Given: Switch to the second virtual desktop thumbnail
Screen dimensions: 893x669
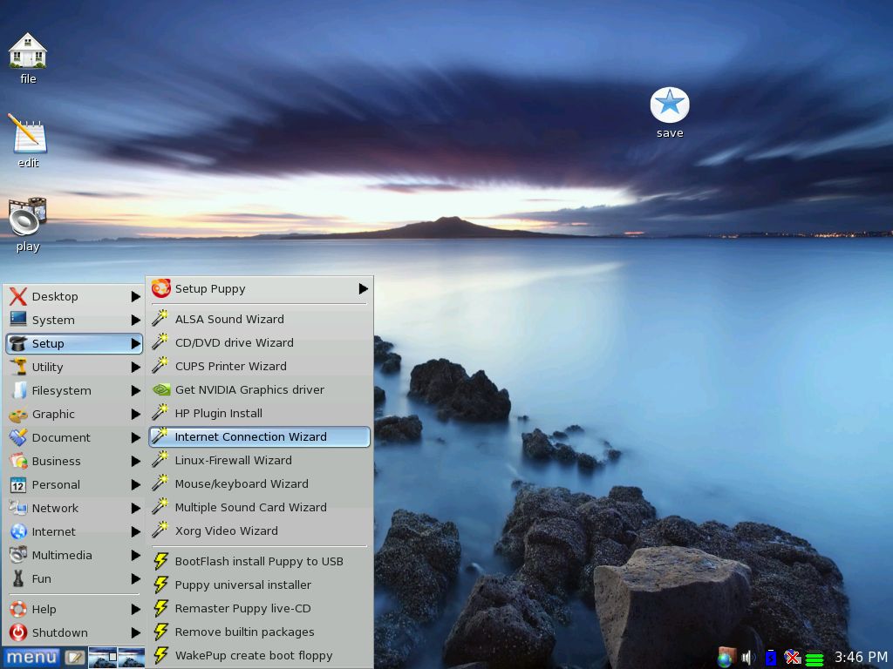Looking at the screenshot, I should tap(132, 657).
